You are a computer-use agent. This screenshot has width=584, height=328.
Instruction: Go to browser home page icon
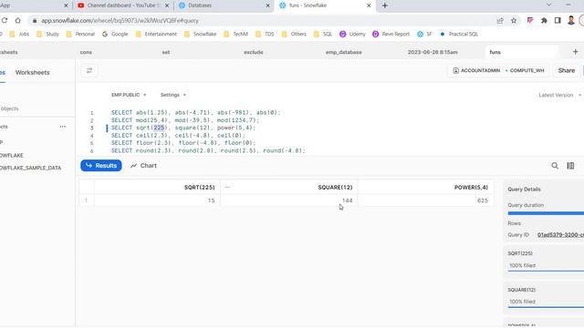coord(18,20)
